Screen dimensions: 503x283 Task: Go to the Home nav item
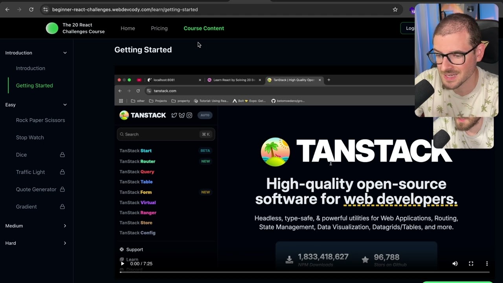pos(128,28)
